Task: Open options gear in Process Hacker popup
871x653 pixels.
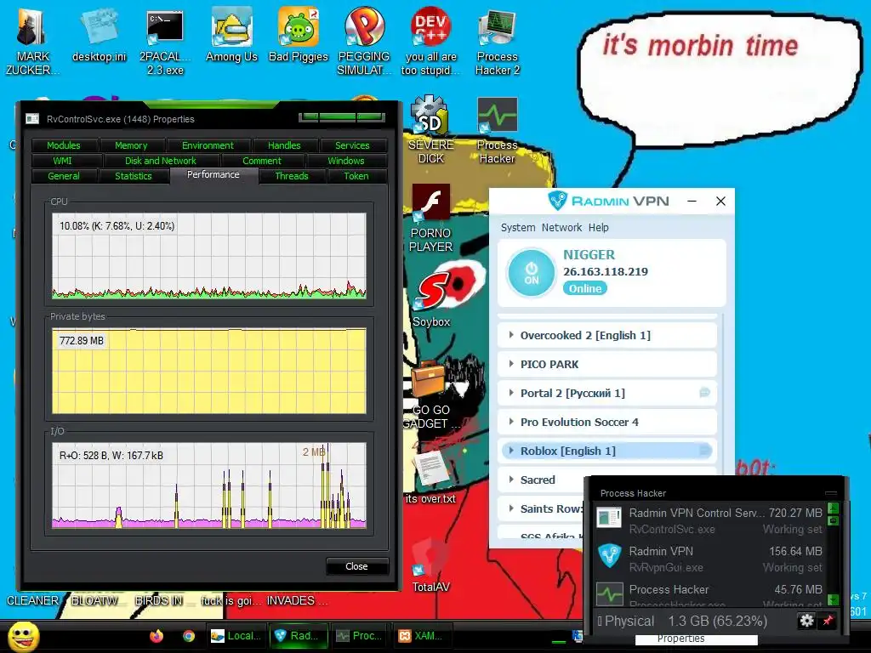Action: tap(806, 621)
